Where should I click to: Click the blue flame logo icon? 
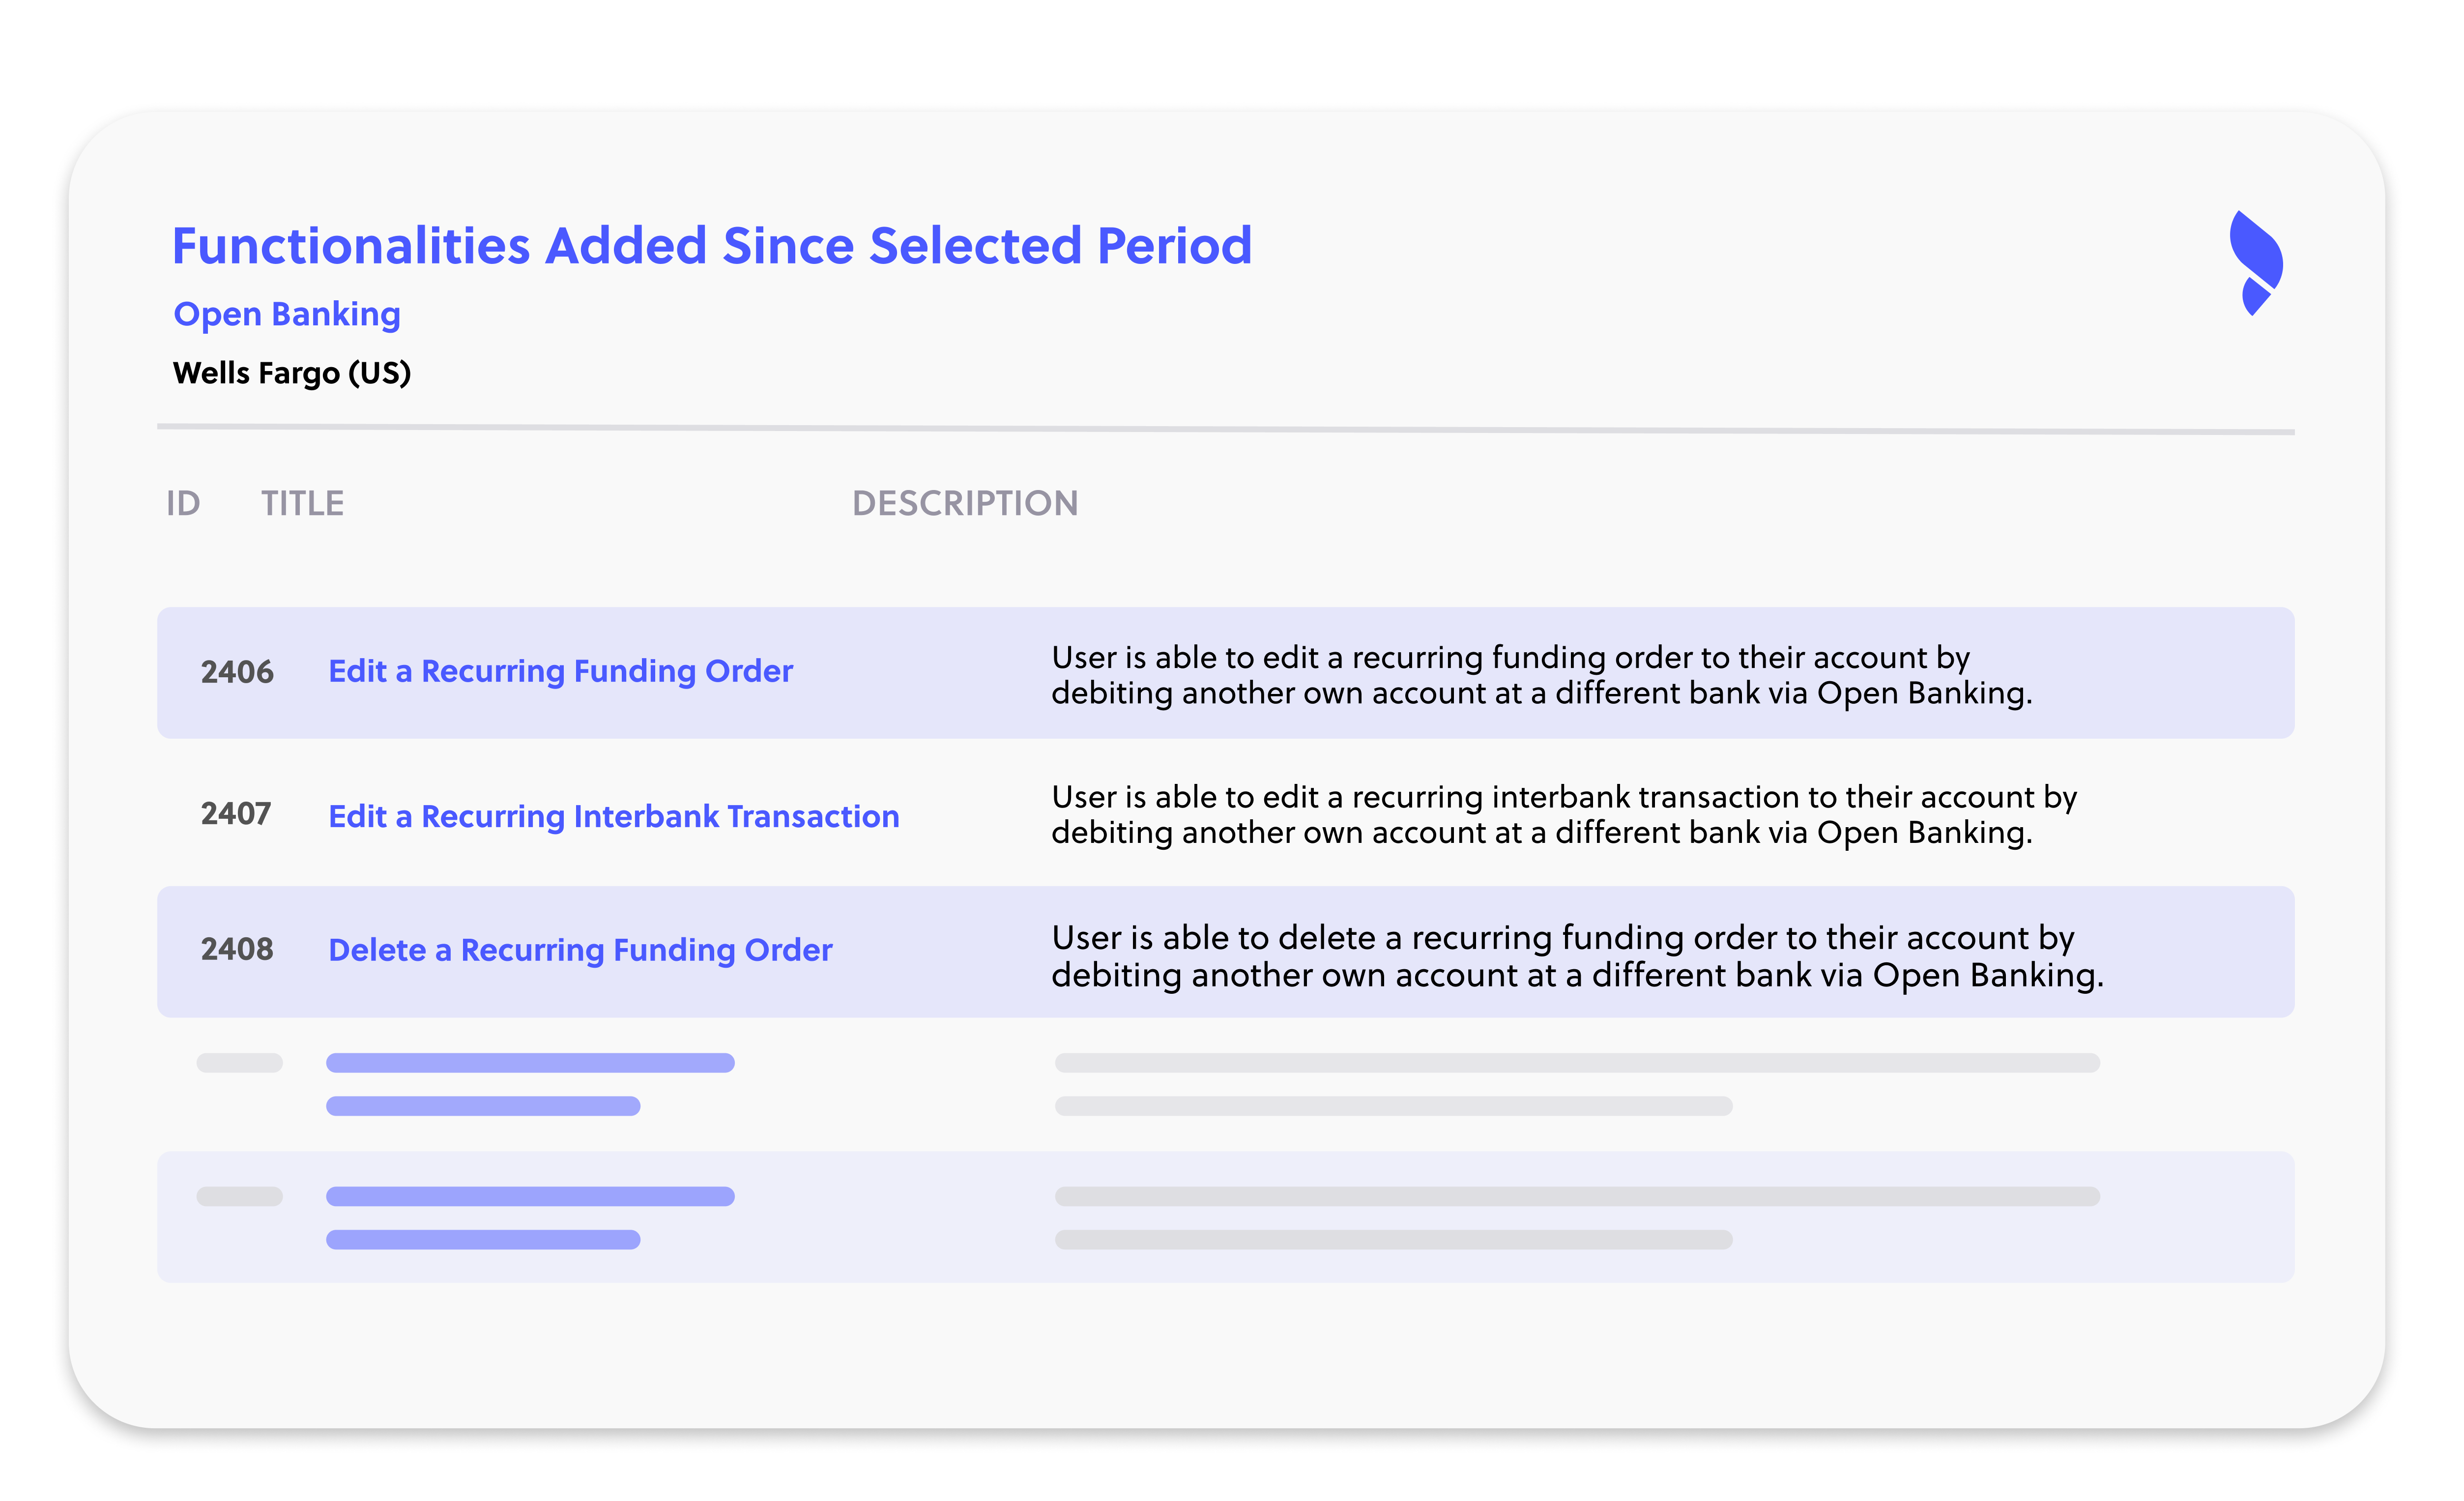(2256, 263)
